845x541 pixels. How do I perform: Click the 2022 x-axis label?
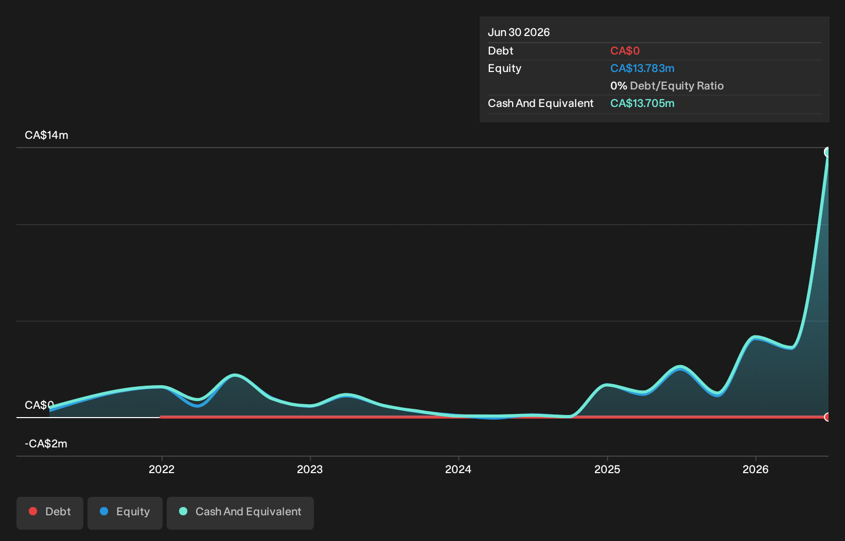[x=162, y=469]
